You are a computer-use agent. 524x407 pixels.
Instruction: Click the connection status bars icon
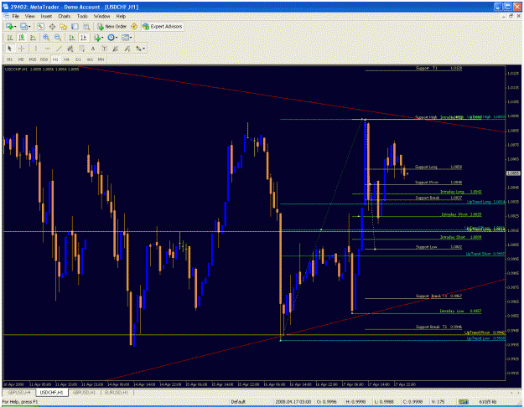tap(463, 402)
